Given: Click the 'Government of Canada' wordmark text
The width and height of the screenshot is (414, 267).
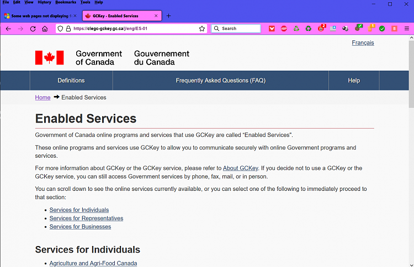Looking at the screenshot, I should pos(99,58).
